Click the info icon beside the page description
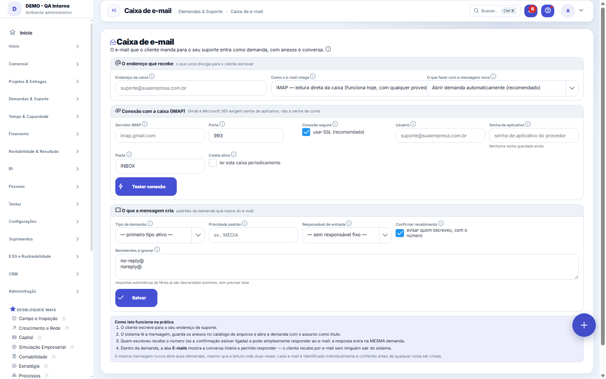606x379 pixels. [x=328, y=49]
